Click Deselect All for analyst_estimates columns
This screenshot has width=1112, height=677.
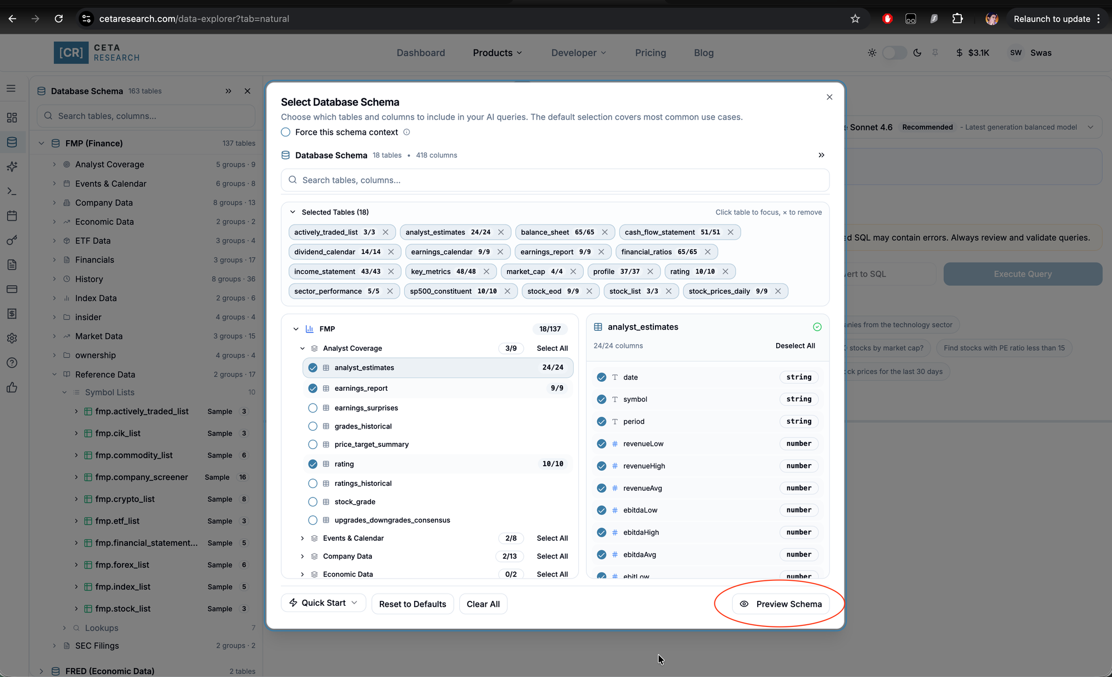click(x=795, y=346)
